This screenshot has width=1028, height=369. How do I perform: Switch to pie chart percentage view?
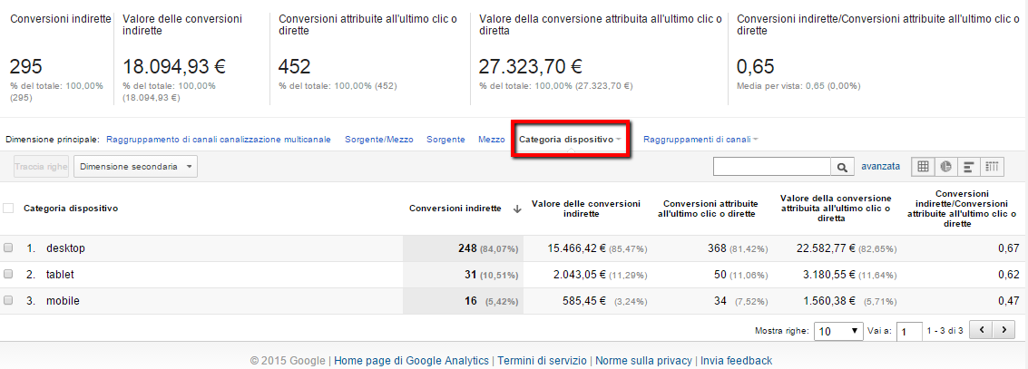[945, 167]
